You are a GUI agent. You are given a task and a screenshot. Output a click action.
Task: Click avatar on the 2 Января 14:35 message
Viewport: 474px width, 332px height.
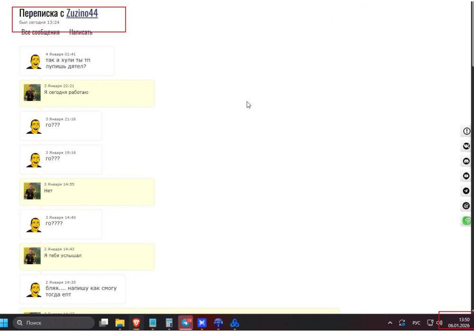click(34, 290)
